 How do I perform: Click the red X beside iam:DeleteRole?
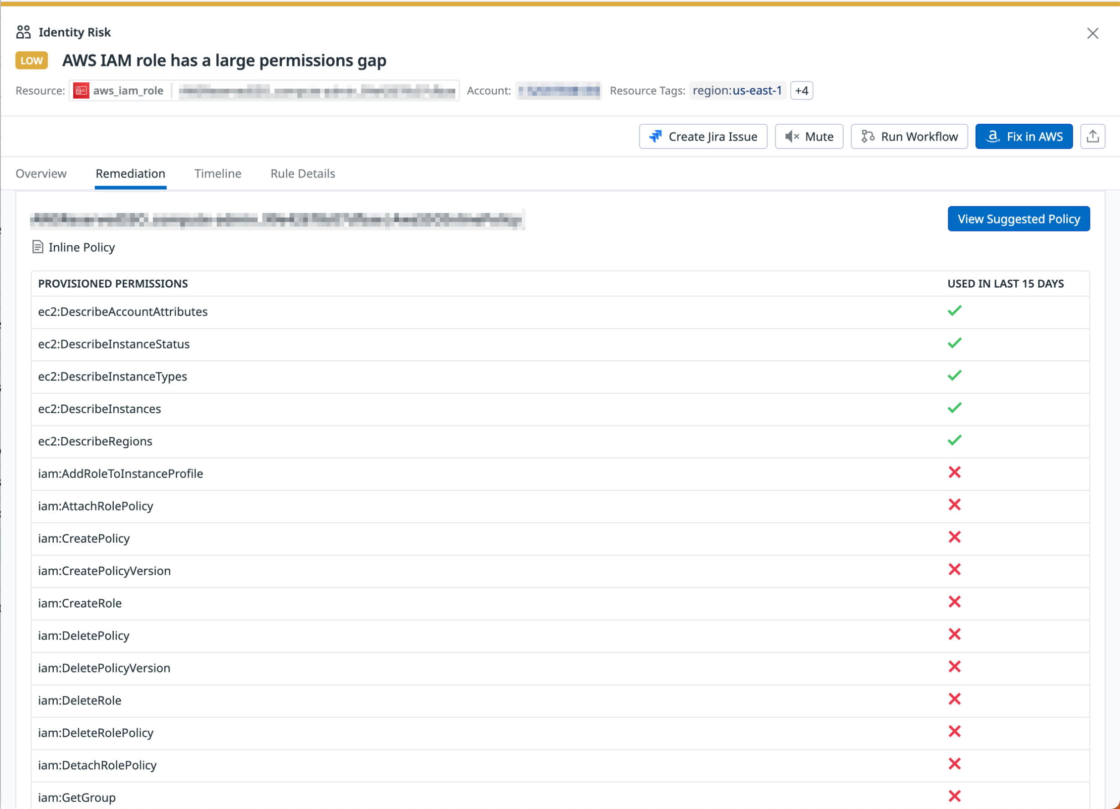click(955, 699)
